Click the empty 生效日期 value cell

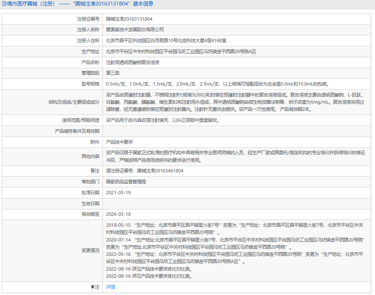(x=236, y=203)
